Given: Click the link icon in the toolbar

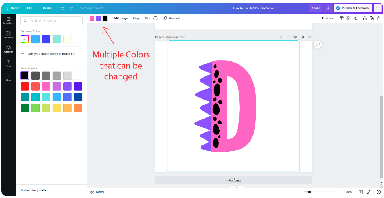Looking at the screenshot, I should [x=355, y=18].
